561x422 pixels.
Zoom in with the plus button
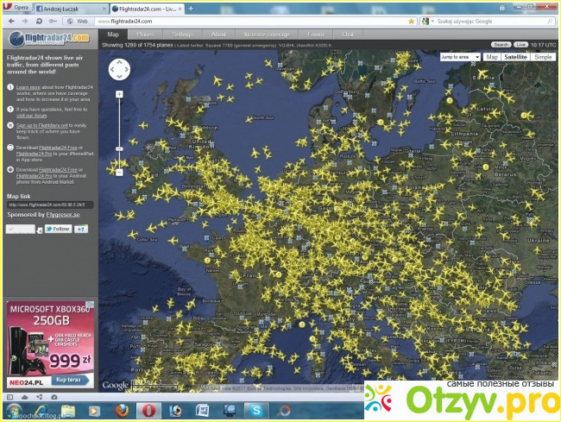[x=119, y=93]
